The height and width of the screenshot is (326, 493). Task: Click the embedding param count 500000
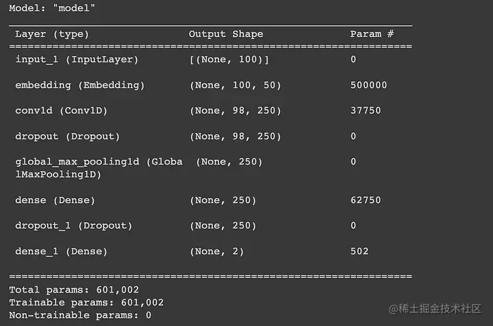point(368,85)
